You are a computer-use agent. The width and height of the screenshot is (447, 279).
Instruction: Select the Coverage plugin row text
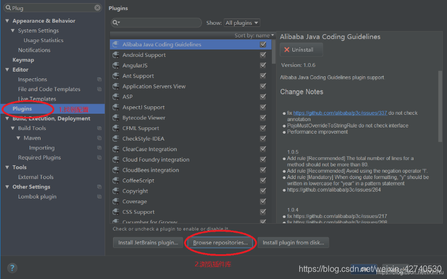tap(135, 202)
